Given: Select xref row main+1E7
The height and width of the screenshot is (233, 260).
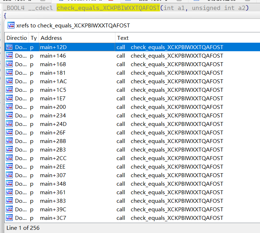Looking at the screenshot, I should tap(132, 99).
